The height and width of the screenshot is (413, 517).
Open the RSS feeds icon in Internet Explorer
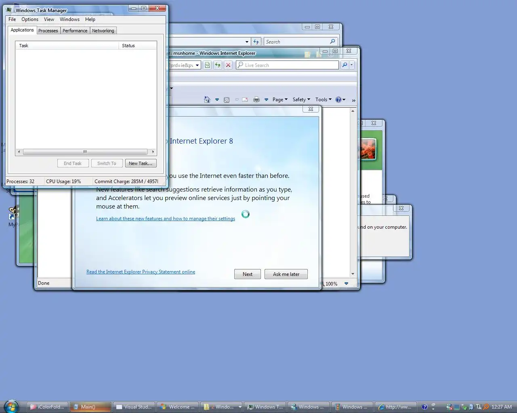(x=227, y=100)
